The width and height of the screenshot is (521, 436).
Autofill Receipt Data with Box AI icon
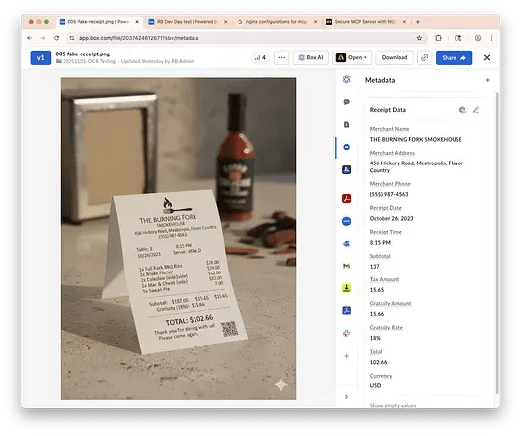point(462,110)
